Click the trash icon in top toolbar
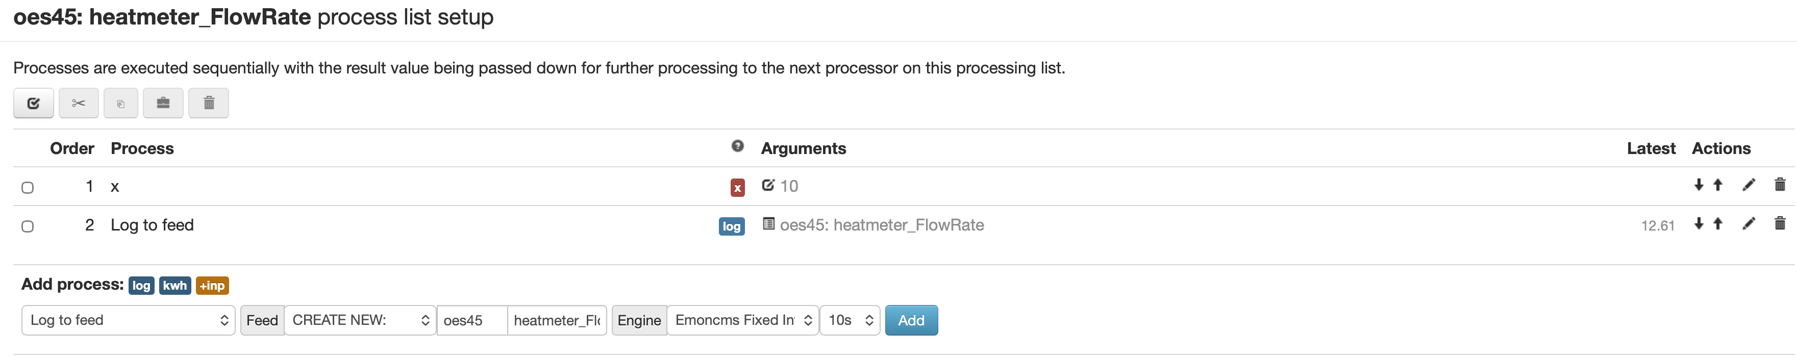Image resolution: width=1797 pixels, height=357 pixels. 209,103
